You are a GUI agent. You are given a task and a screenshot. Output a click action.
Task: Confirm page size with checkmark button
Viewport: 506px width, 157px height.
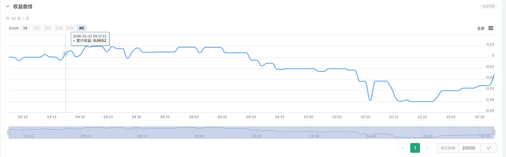tap(488, 148)
